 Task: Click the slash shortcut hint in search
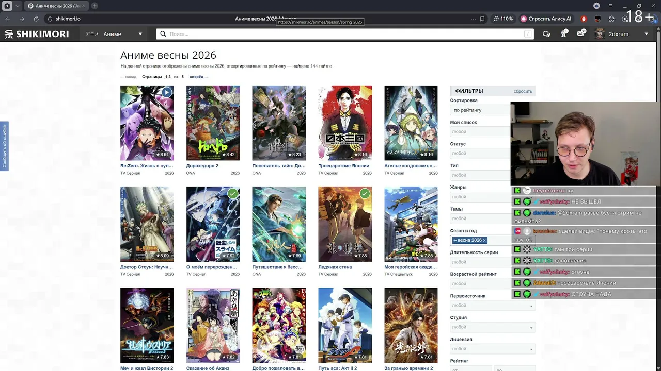pyautogui.click(x=528, y=34)
